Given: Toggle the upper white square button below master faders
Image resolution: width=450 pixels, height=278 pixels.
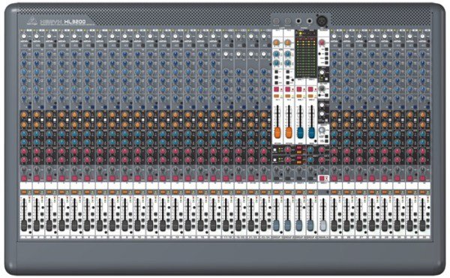Looking at the screenshot, I should click(274, 150).
